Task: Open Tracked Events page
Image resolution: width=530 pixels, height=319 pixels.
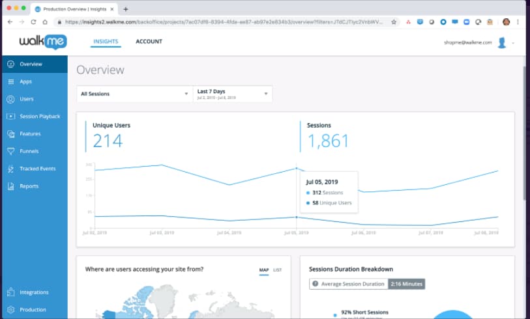Action: [38, 169]
